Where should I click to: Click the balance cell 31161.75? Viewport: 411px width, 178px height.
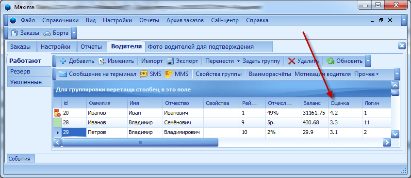(x=314, y=113)
